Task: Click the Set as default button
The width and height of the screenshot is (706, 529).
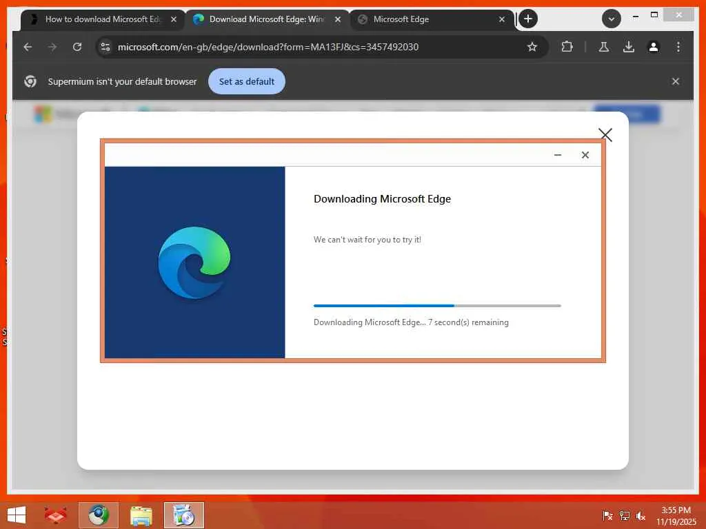Action: (247, 81)
